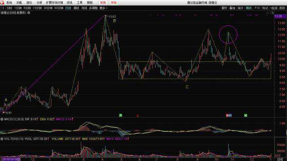287x161 pixels.
Task: Click the diamond icon above price axis
Action: click(268, 13)
